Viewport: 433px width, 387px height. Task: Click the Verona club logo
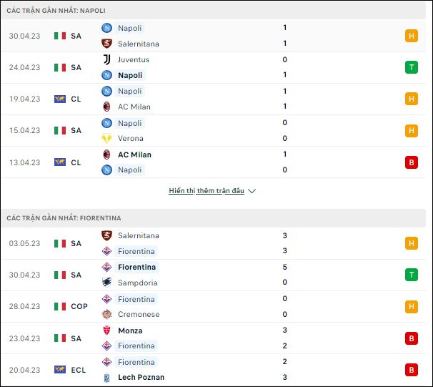pyautogui.click(x=106, y=138)
